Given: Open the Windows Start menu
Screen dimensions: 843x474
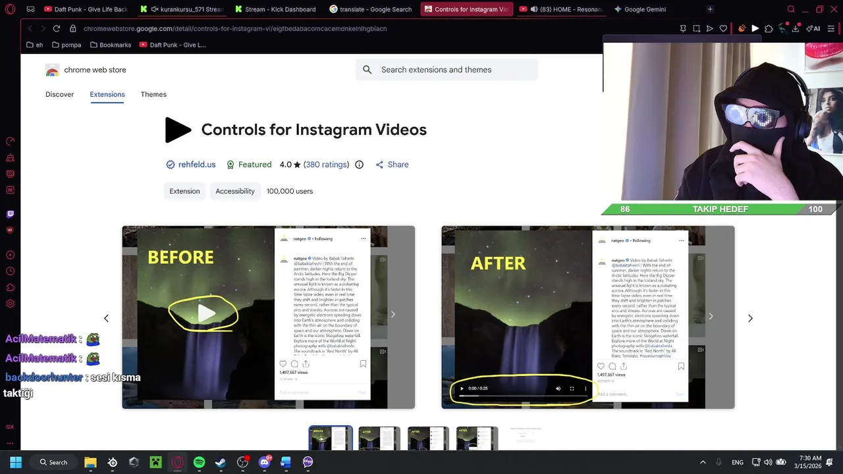Looking at the screenshot, I should click(x=16, y=462).
